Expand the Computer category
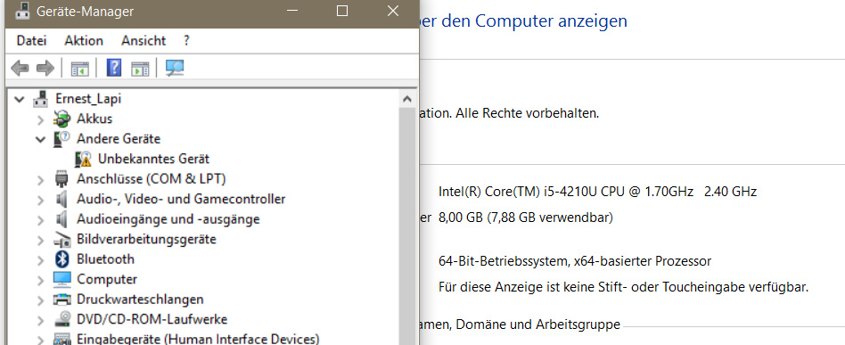Viewport: 845px width, 345px height. tap(40, 280)
